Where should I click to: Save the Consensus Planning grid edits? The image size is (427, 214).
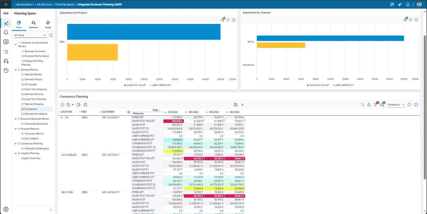236,105
